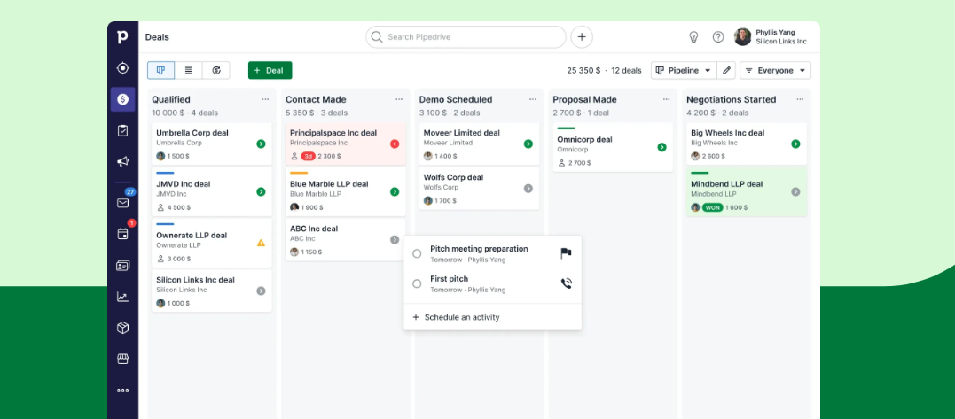Click the Wolfs Corp owner avatar
The height and width of the screenshot is (419, 955).
click(428, 201)
